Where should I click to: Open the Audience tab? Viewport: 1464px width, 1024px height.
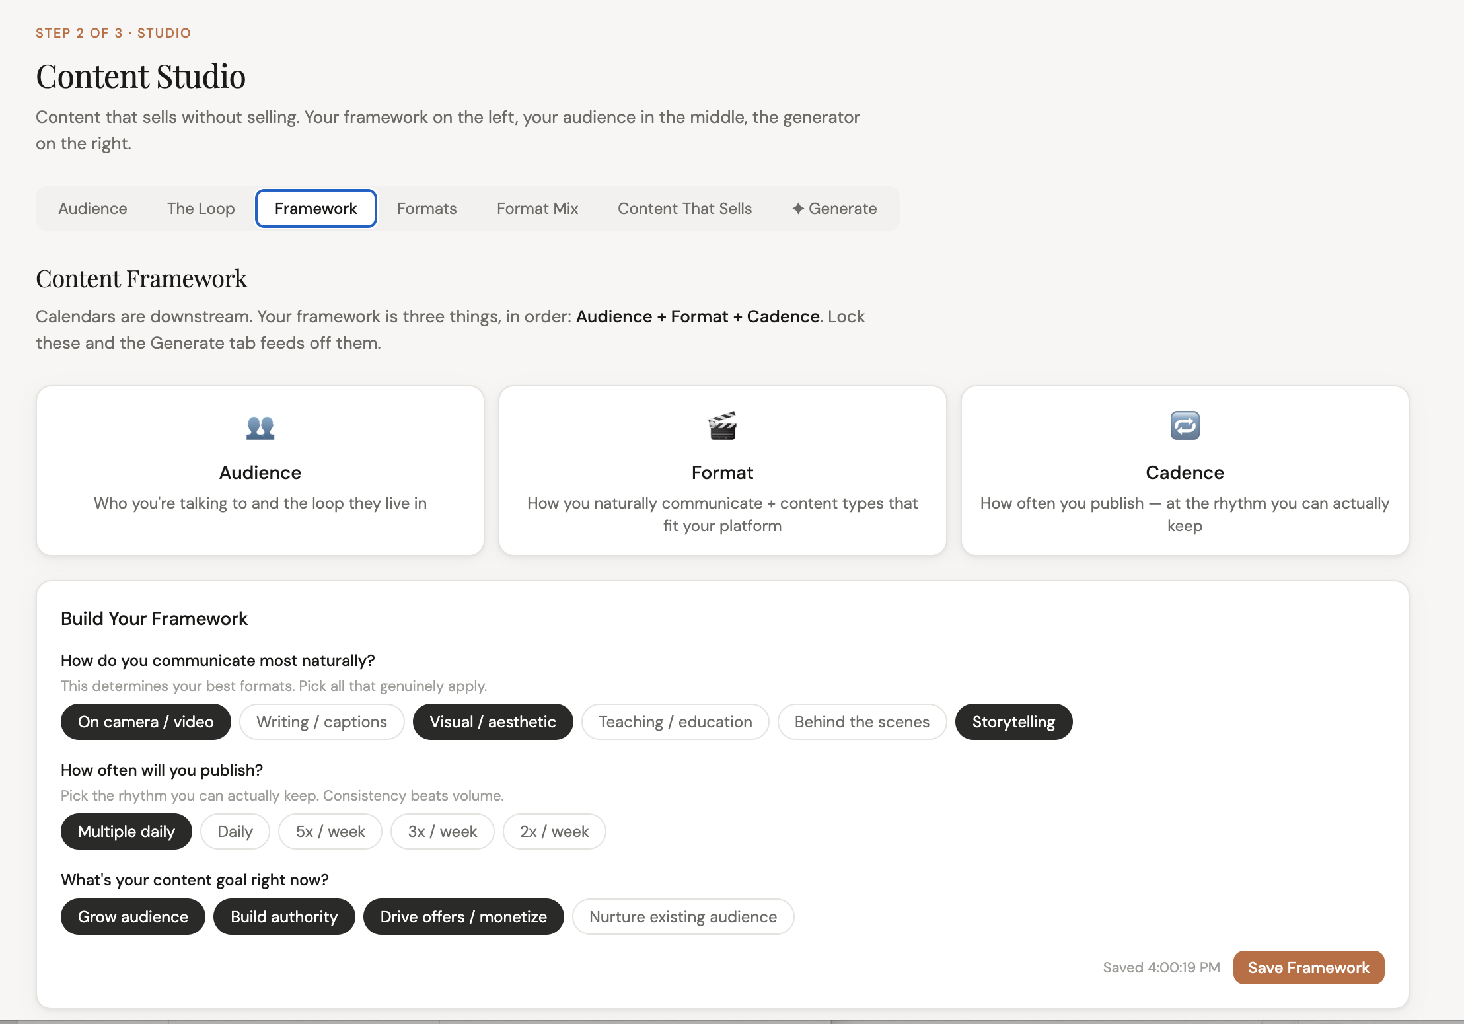(92, 209)
